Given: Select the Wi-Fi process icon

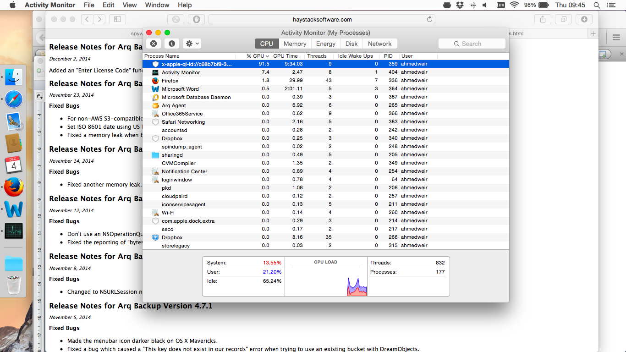Looking at the screenshot, I should coord(155,213).
